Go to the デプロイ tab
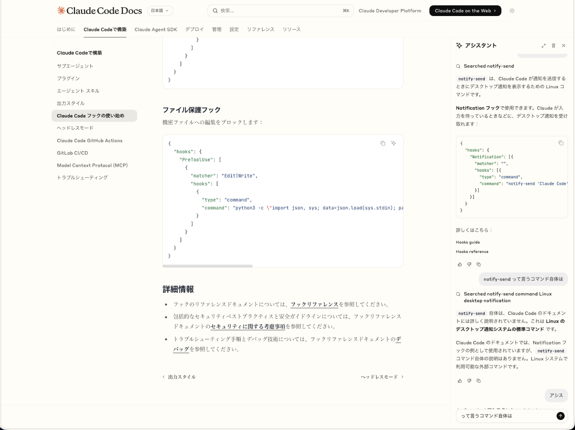The height and width of the screenshot is (430, 575). (194, 30)
